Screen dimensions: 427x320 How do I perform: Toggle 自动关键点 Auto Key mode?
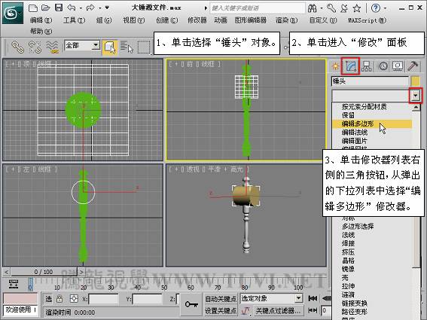click(x=221, y=299)
